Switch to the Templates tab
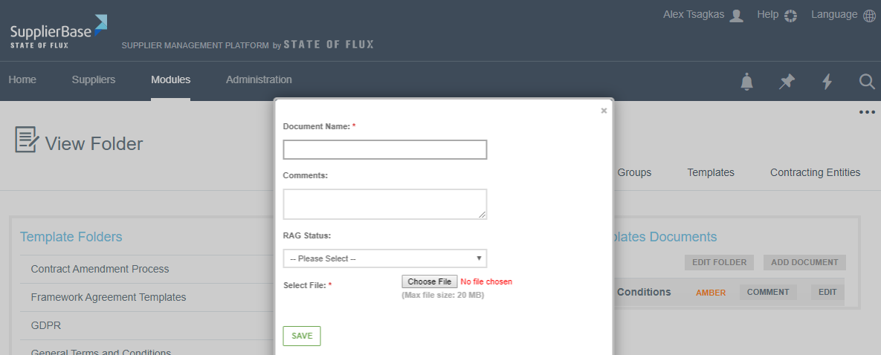 tap(710, 172)
